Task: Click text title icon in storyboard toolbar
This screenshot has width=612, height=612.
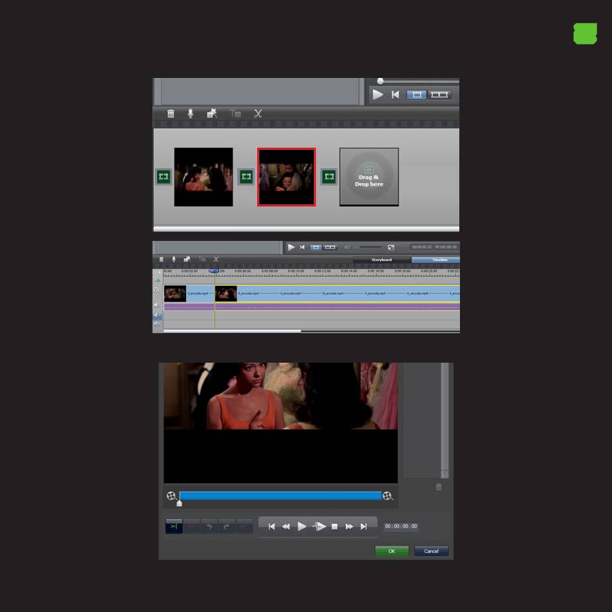Action: click(x=235, y=113)
